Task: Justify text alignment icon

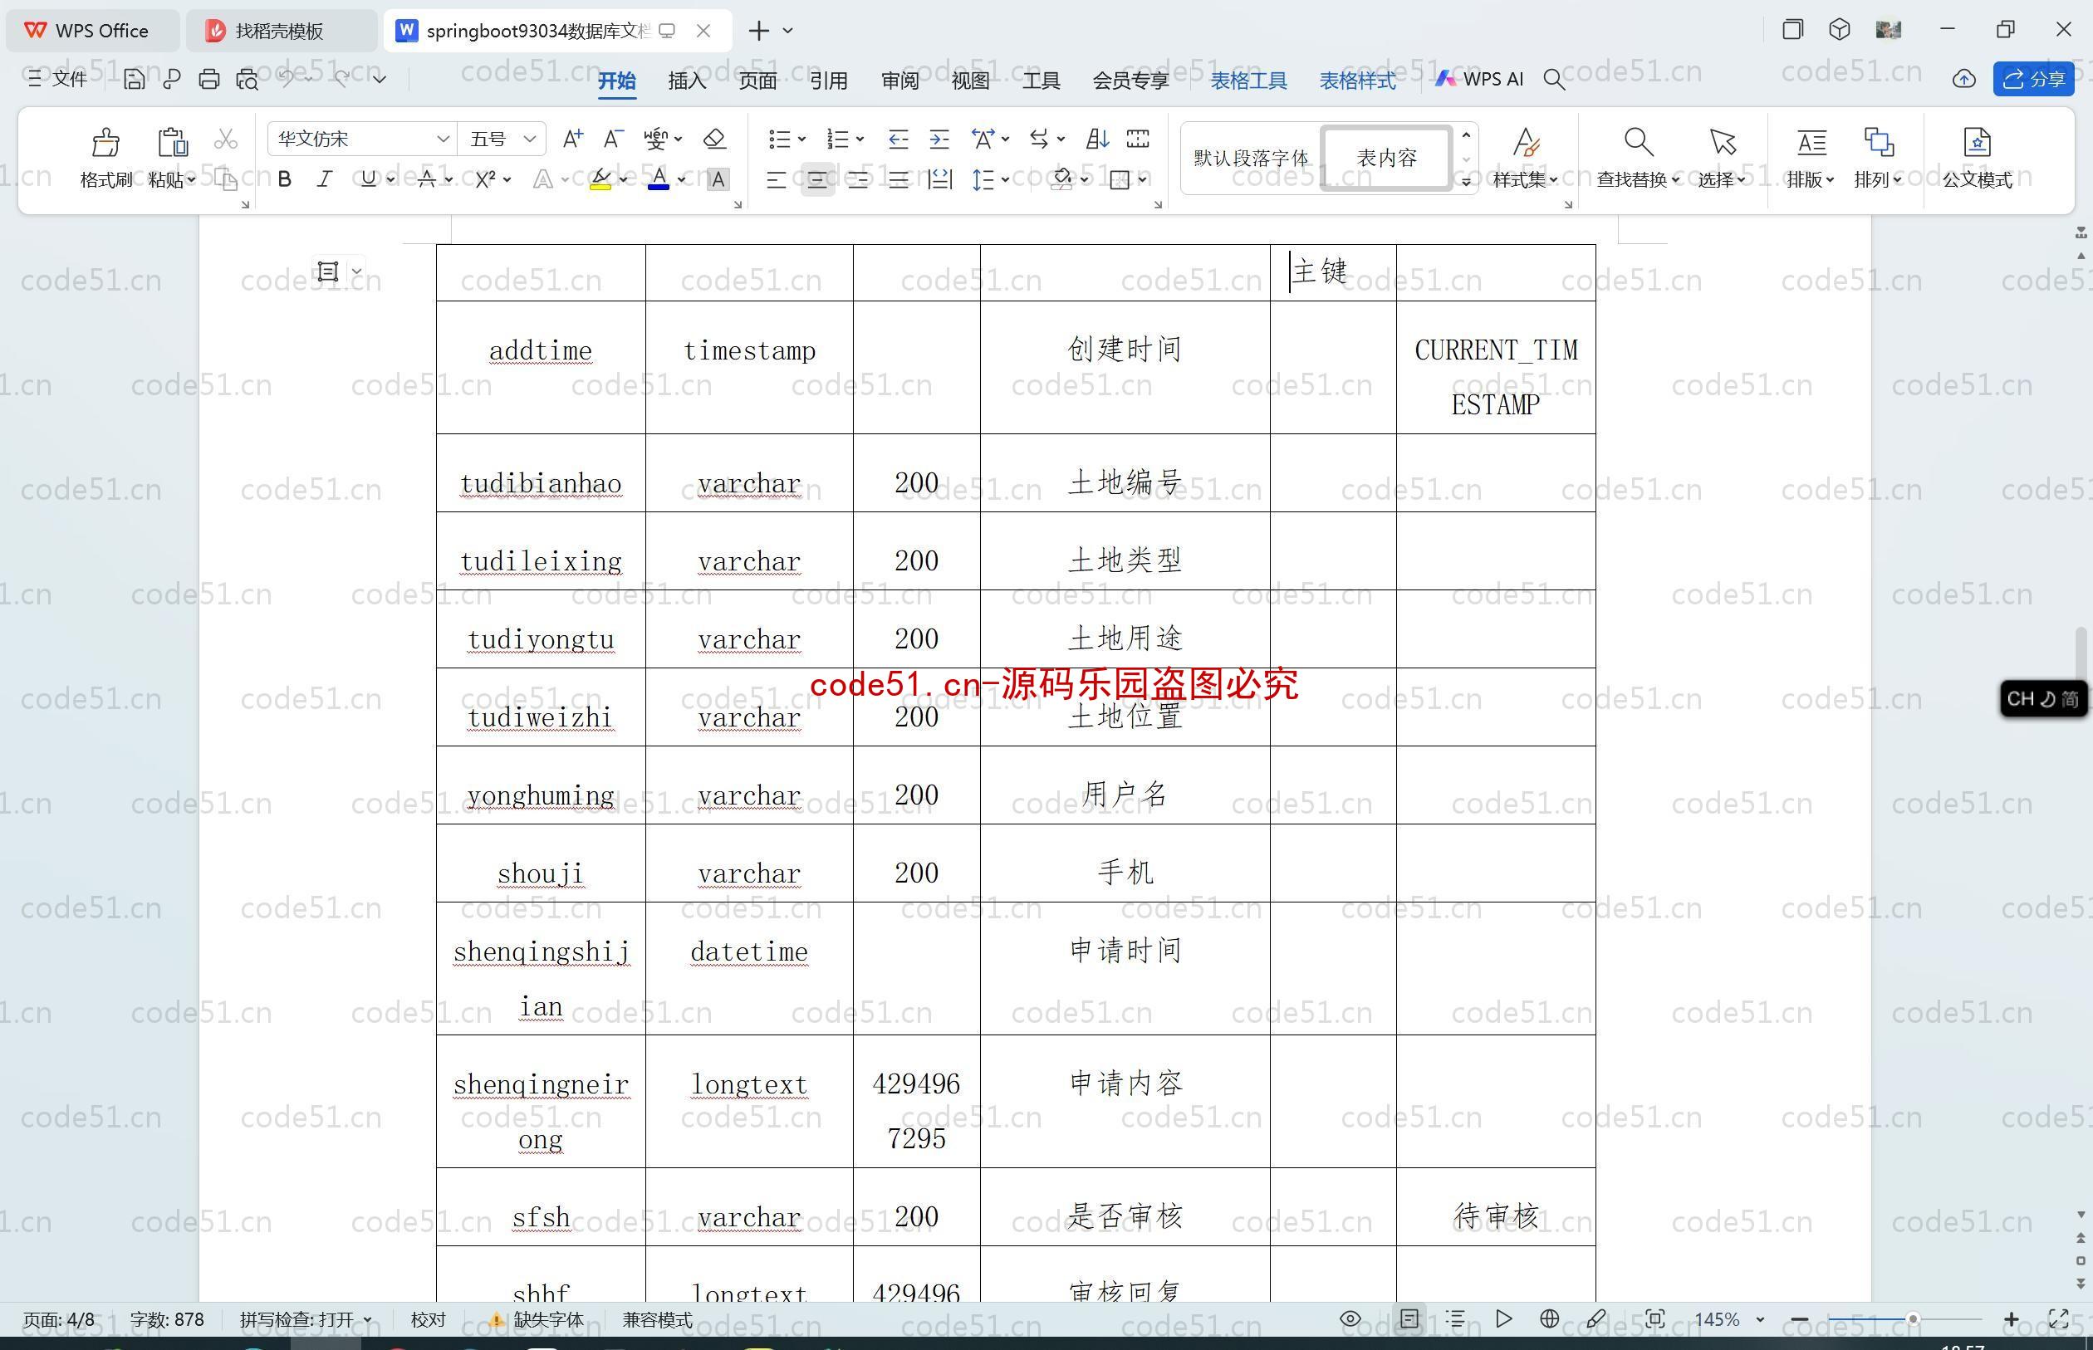Action: click(x=898, y=179)
